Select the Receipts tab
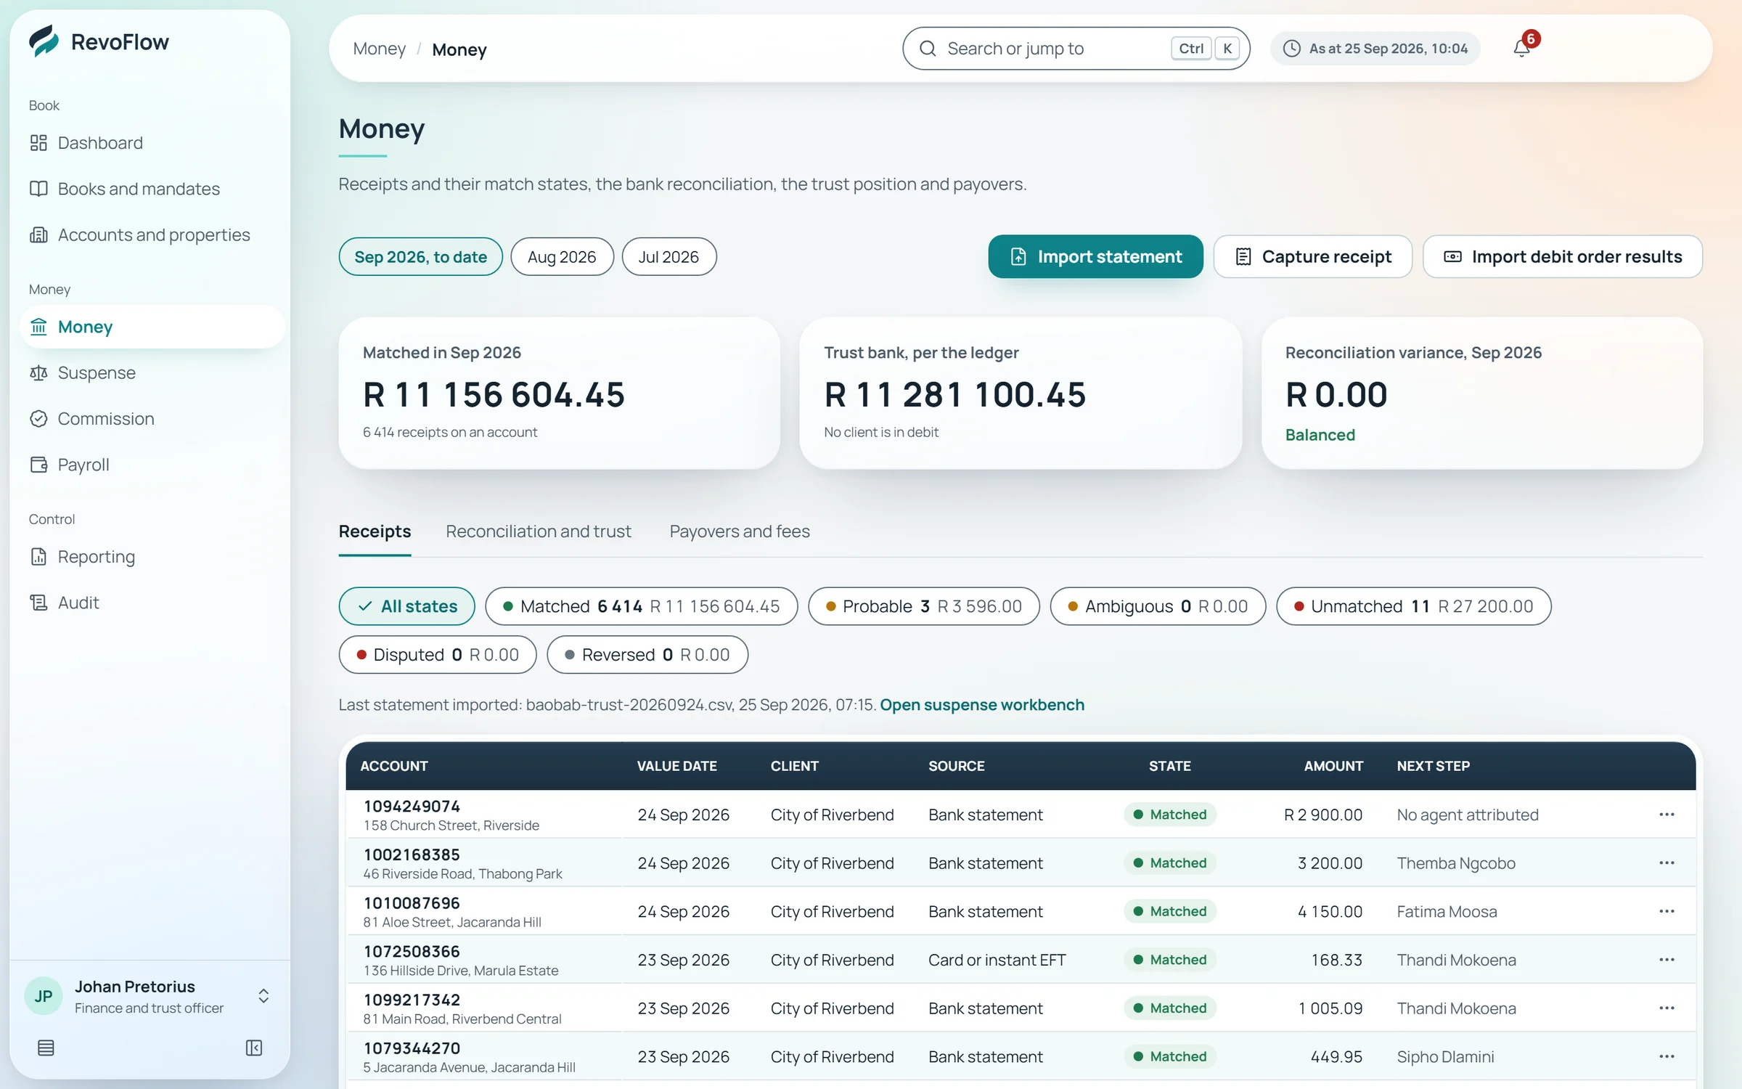 pos(375,531)
